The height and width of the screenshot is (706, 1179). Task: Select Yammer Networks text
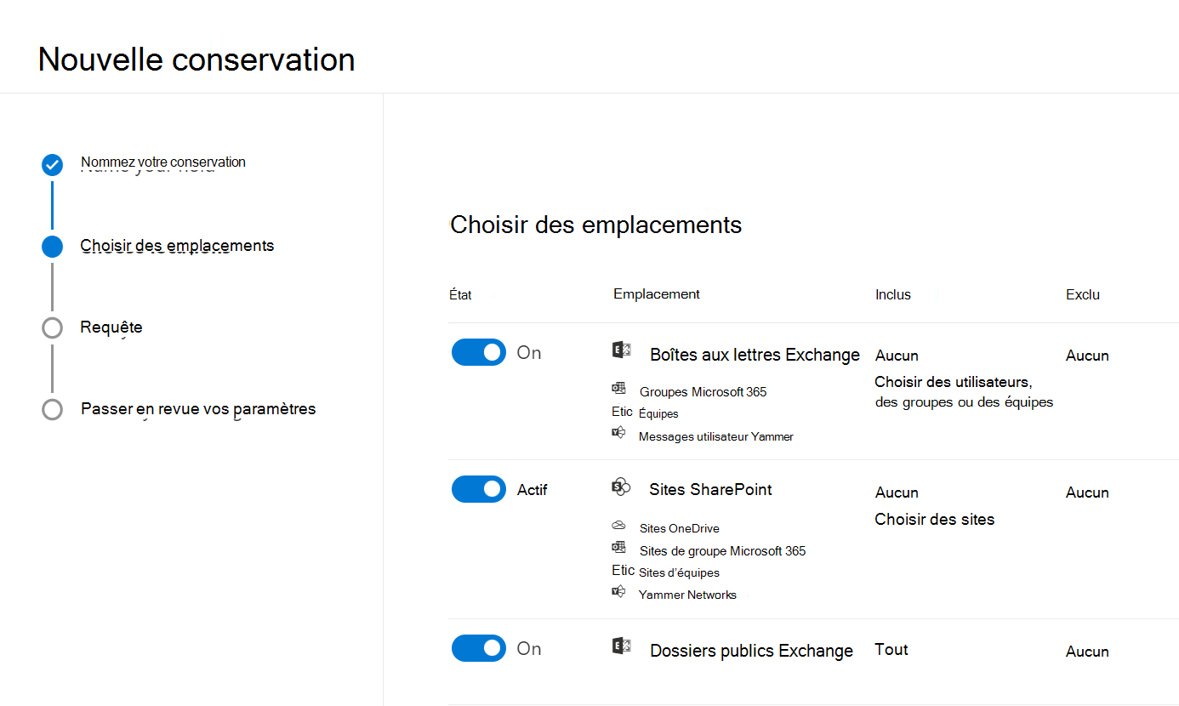[x=687, y=595]
